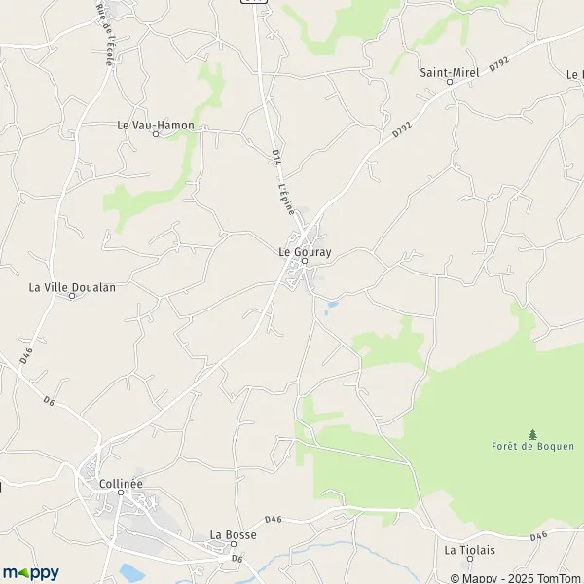Click the Forêt de Boquen tree icon
The height and width of the screenshot is (584, 584).
coord(533,435)
